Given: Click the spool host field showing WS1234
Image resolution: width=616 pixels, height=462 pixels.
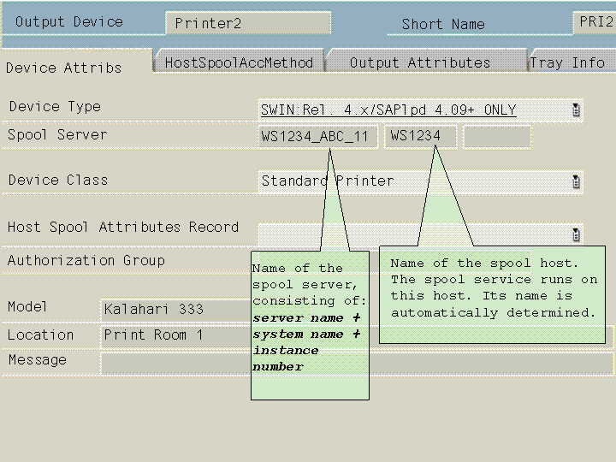Looking at the screenshot, I should click(420, 136).
